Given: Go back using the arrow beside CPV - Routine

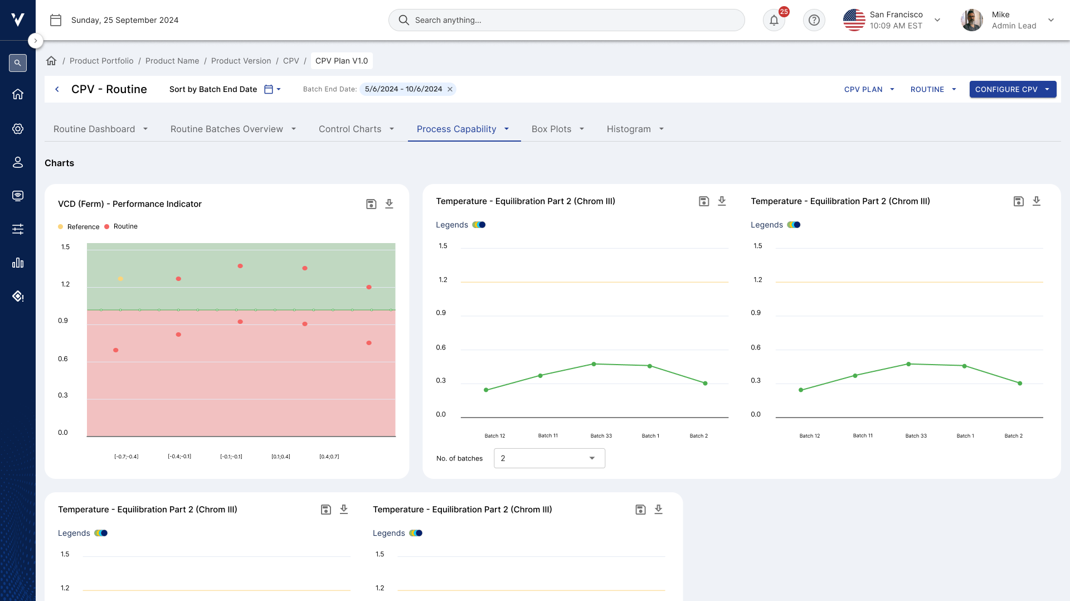Looking at the screenshot, I should tap(57, 89).
